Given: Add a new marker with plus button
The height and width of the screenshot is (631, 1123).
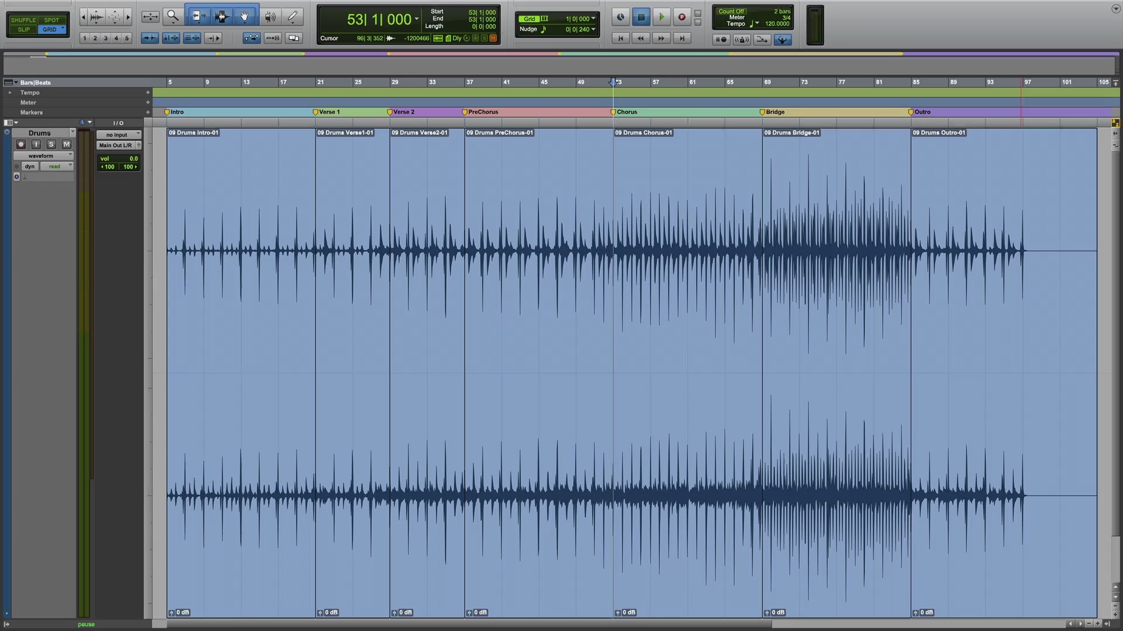Looking at the screenshot, I should coord(147,112).
